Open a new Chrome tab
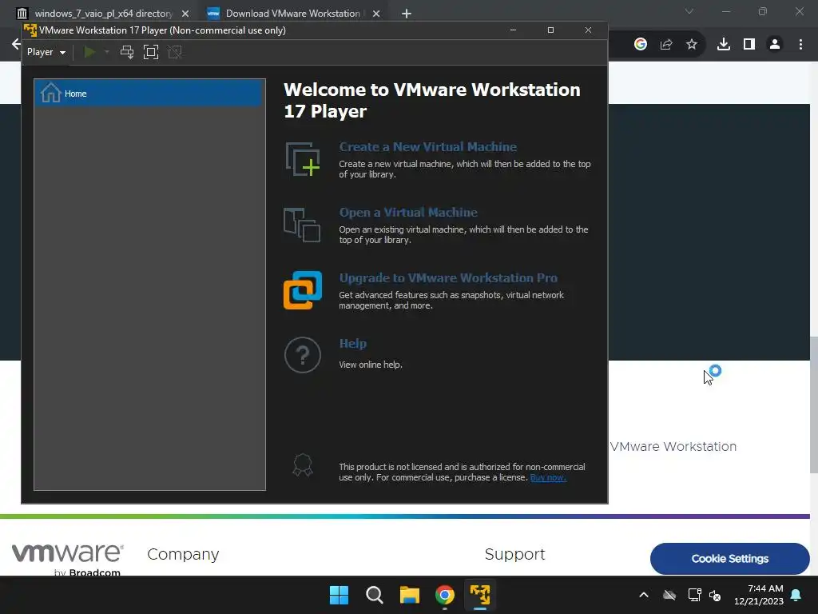The width and height of the screenshot is (818, 614). click(x=407, y=14)
